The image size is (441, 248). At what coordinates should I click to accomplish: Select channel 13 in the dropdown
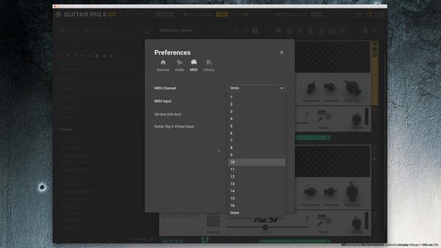(256, 184)
